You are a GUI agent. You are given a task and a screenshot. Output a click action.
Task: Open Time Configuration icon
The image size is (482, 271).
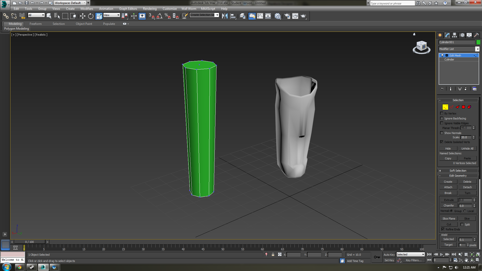(x=455, y=260)
